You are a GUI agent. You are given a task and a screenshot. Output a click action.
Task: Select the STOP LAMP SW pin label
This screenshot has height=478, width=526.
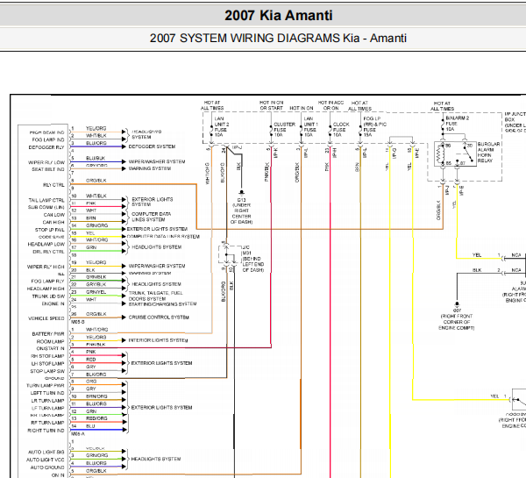click(x=47, y=371)
